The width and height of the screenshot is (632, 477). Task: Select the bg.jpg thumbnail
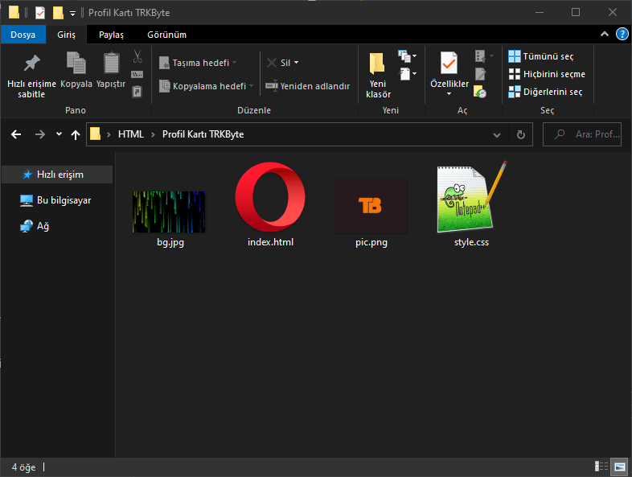(169, 212)
